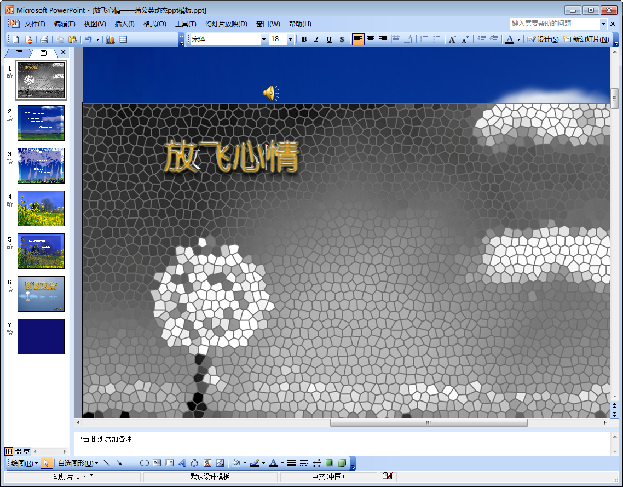The height and width of the screenshot is (487, 623).
Task: Apply shadow style to shape
Action: tap(330, 463)
